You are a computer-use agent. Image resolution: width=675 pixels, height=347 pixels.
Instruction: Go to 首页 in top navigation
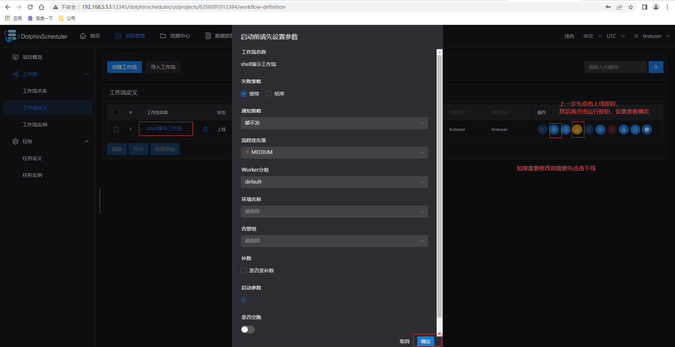[90, 36]
